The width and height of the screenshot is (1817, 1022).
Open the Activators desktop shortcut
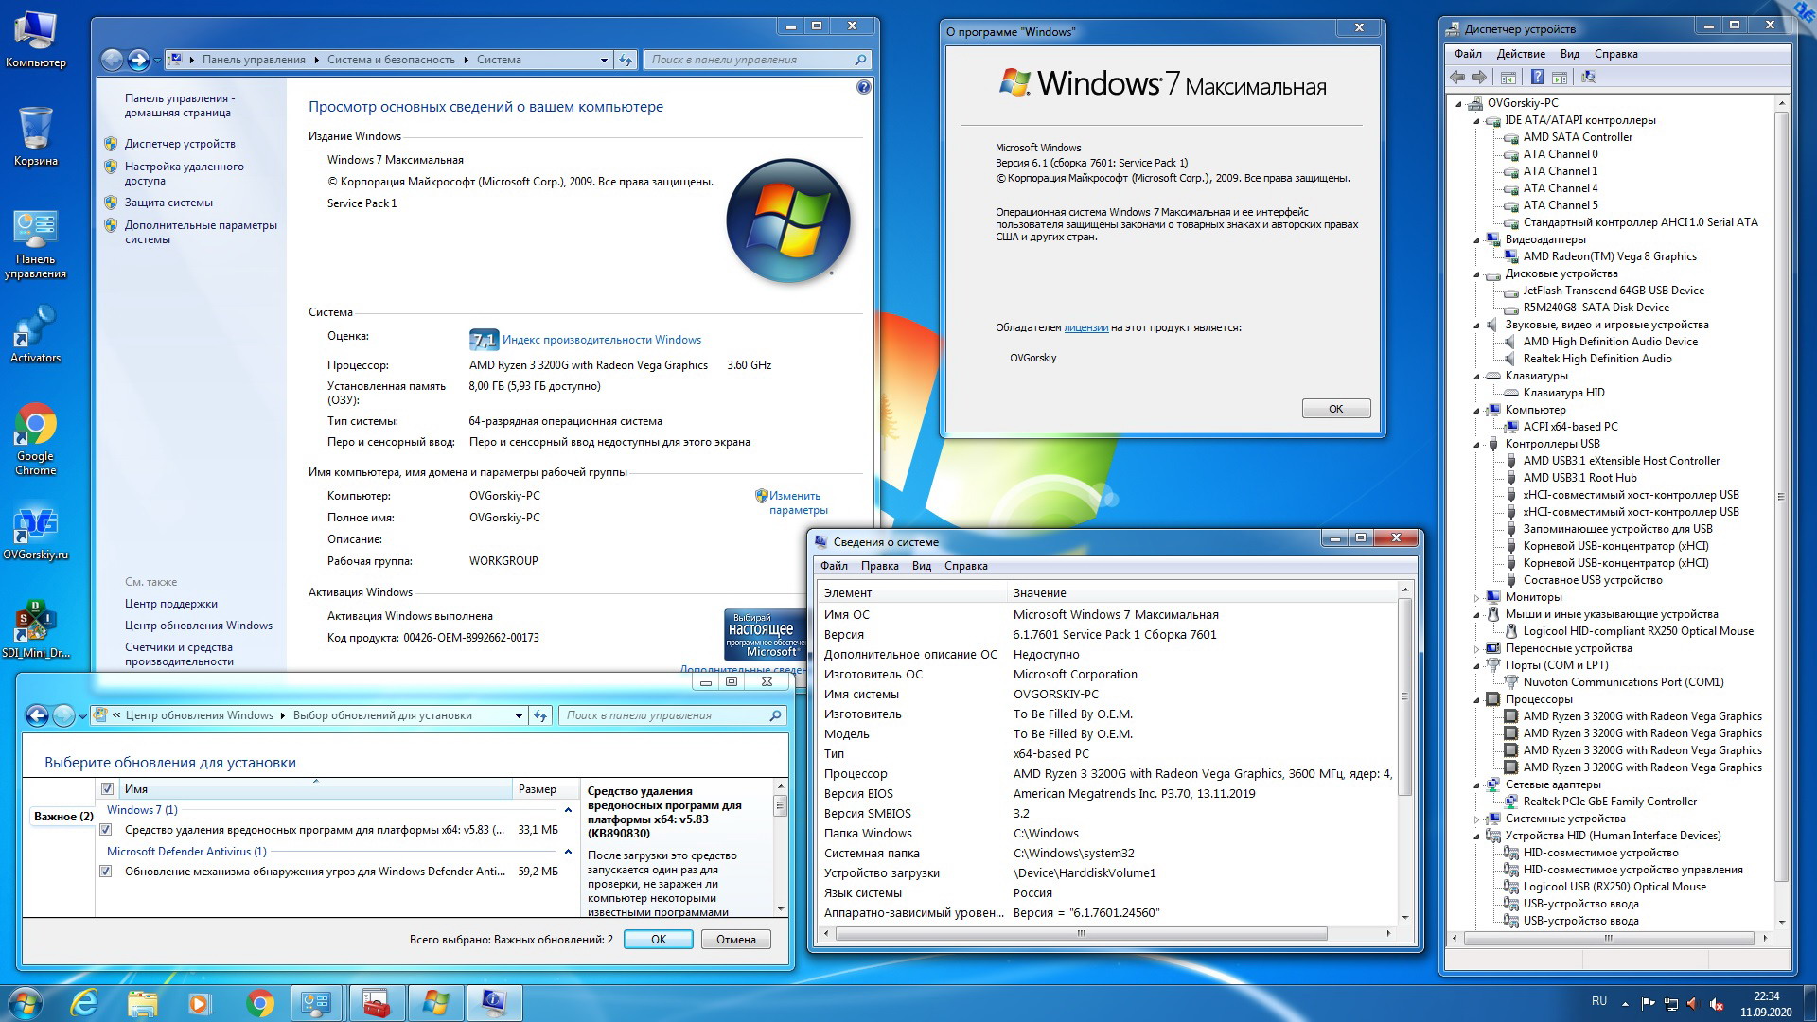pos(36,334)
